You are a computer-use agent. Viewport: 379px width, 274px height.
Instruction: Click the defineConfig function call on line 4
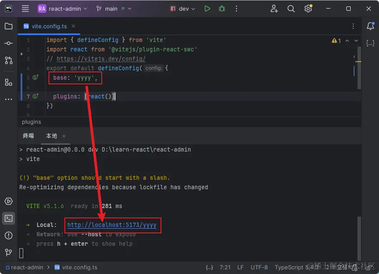click(118, 68)
